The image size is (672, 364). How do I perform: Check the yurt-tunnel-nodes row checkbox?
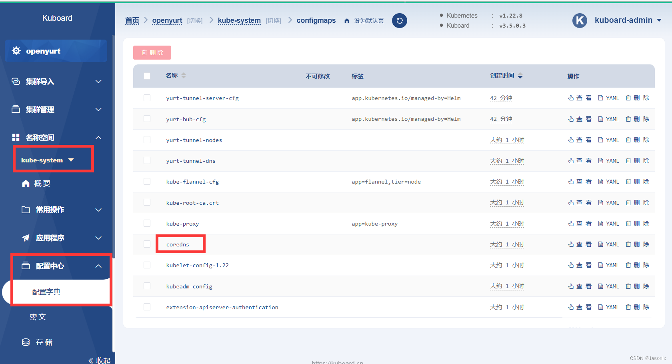tap(147, 140)
